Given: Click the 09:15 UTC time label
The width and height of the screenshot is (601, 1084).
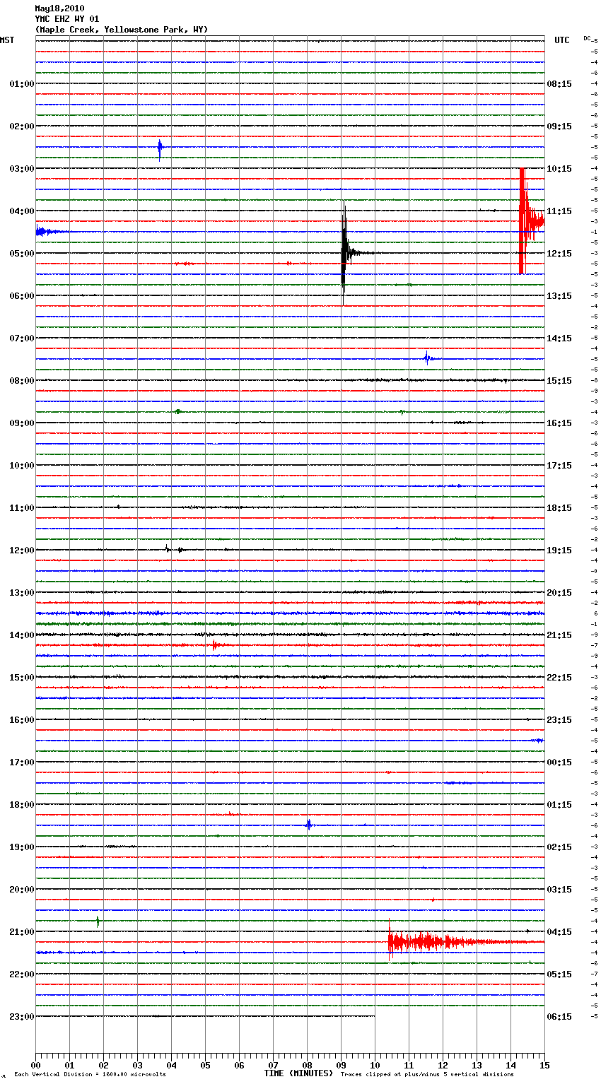Looking at the screenshot, I should 559,126.
